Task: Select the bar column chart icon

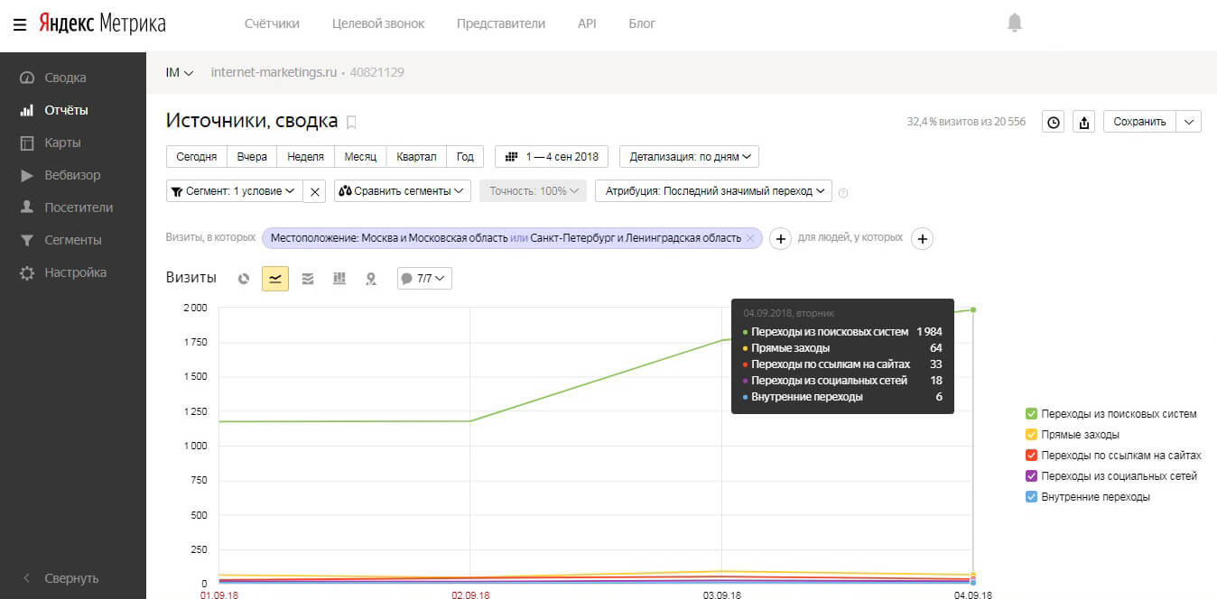Action: (x=339, y=279)
